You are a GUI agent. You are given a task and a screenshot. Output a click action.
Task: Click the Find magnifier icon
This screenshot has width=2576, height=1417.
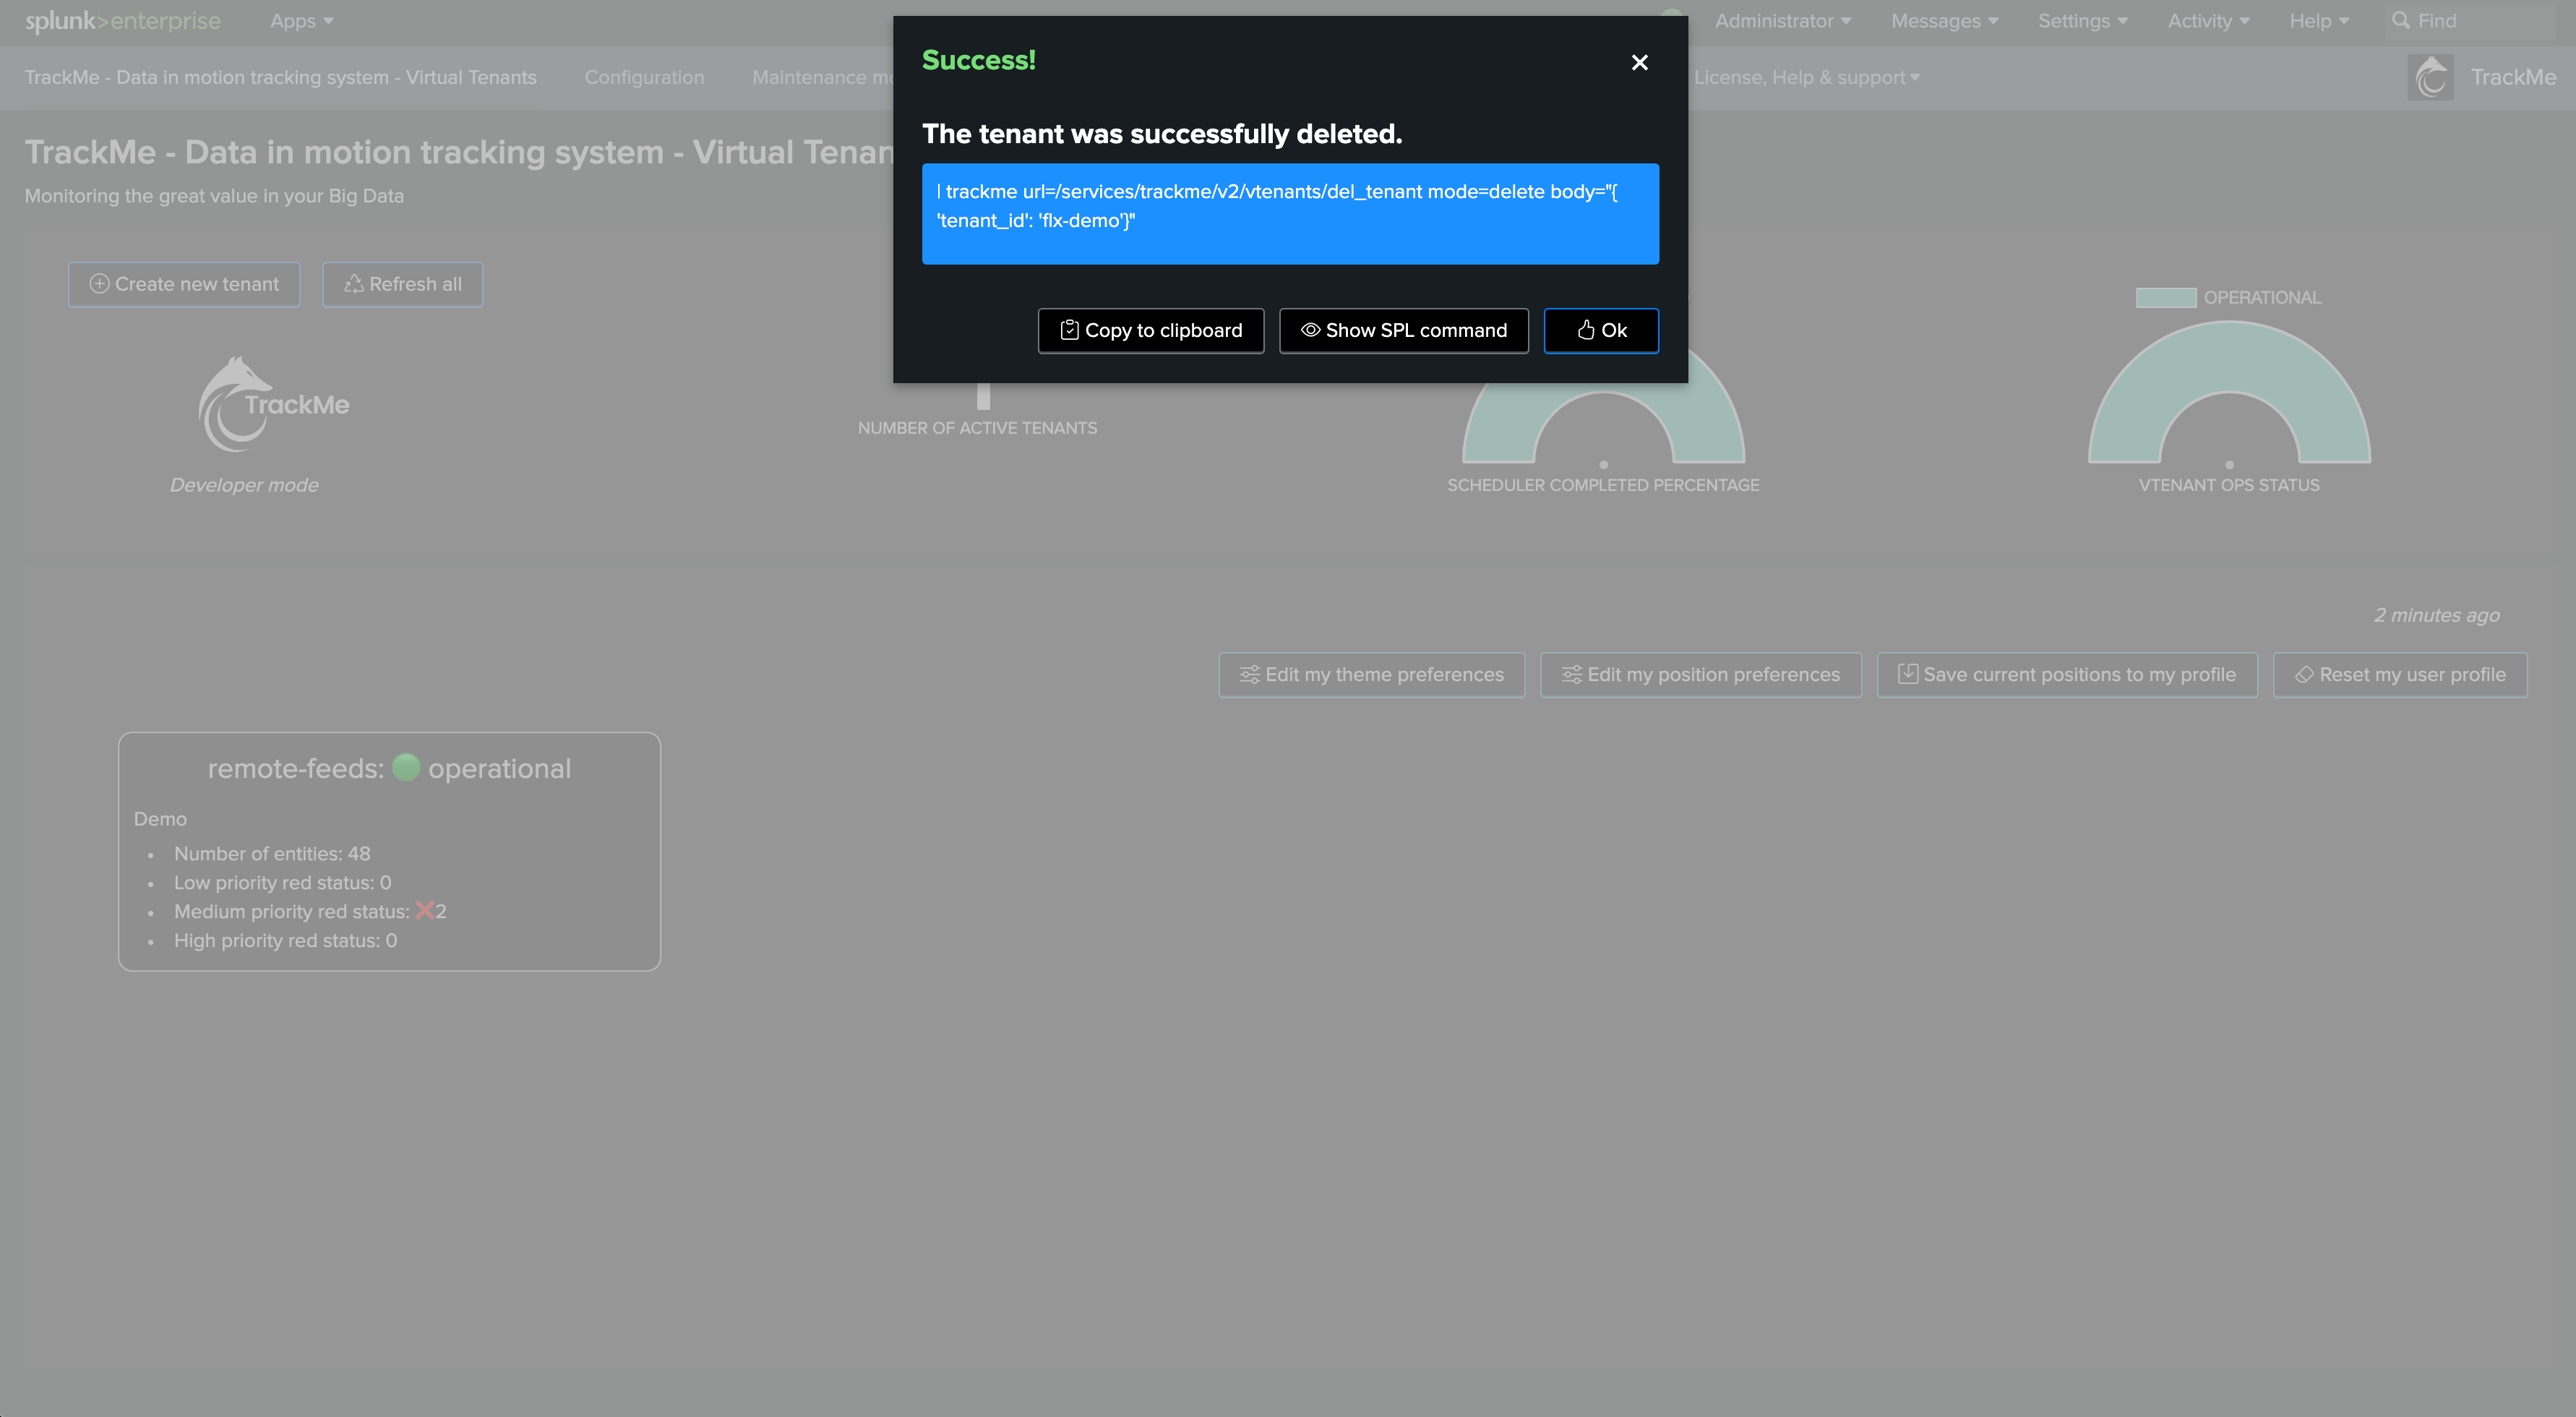click(x=2400, y=21)
